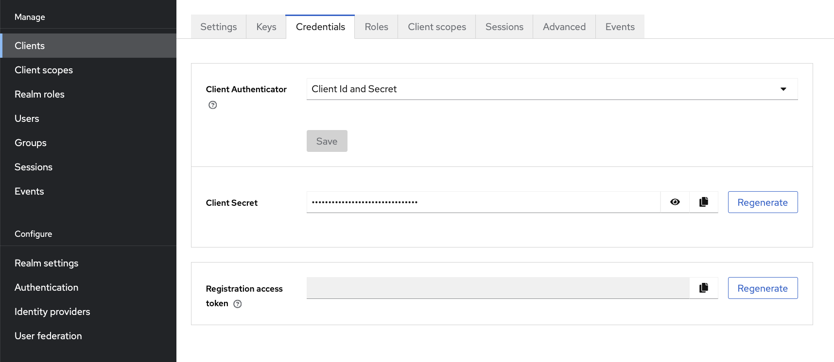Open Clients in the sidebar
Image resolution: width=834 pixels, height=362 pixels.
(x=88, y=46)
